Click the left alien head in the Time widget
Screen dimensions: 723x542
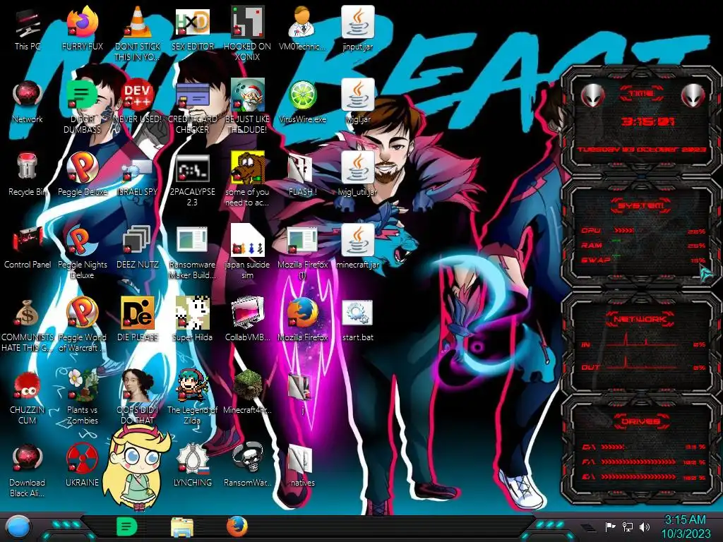pos(592,96)
